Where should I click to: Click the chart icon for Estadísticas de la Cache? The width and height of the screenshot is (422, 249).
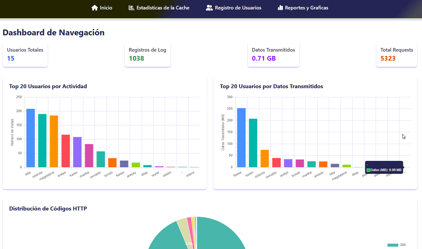pos(131,8)
